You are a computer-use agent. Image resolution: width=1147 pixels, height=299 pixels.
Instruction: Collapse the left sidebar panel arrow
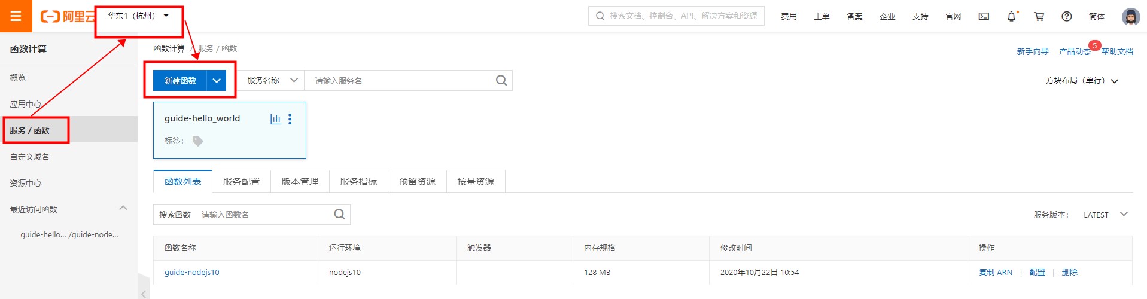[x=144, y=293]
